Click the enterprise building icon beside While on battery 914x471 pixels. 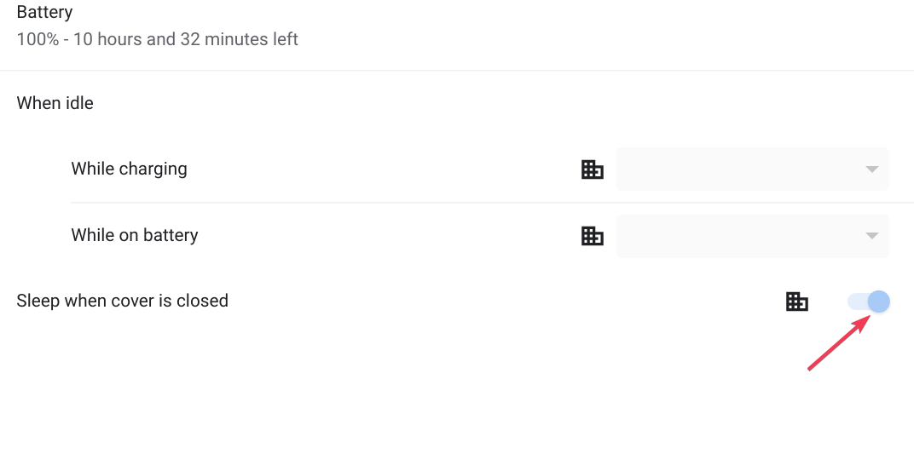click(x=592, y=236)
